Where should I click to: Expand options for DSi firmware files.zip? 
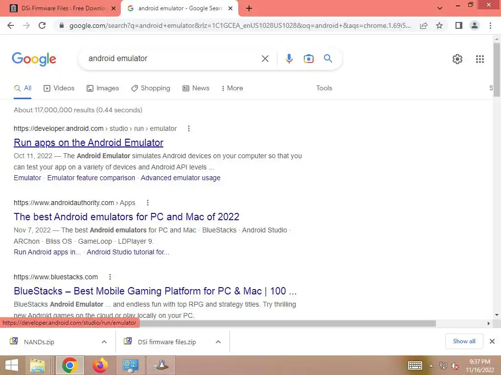pos(218,342)
